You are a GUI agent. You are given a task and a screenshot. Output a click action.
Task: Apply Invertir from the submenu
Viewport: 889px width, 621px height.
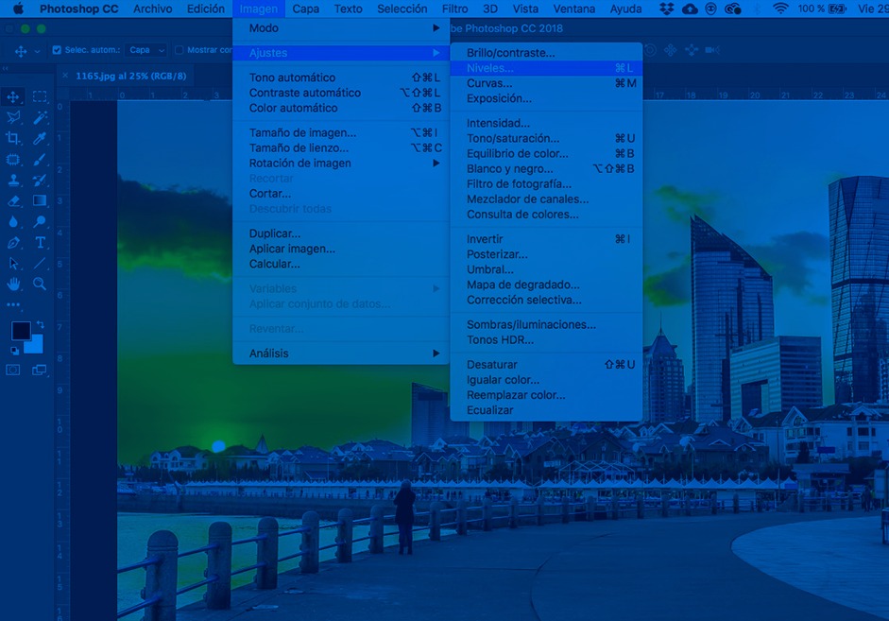coord(547,239)
